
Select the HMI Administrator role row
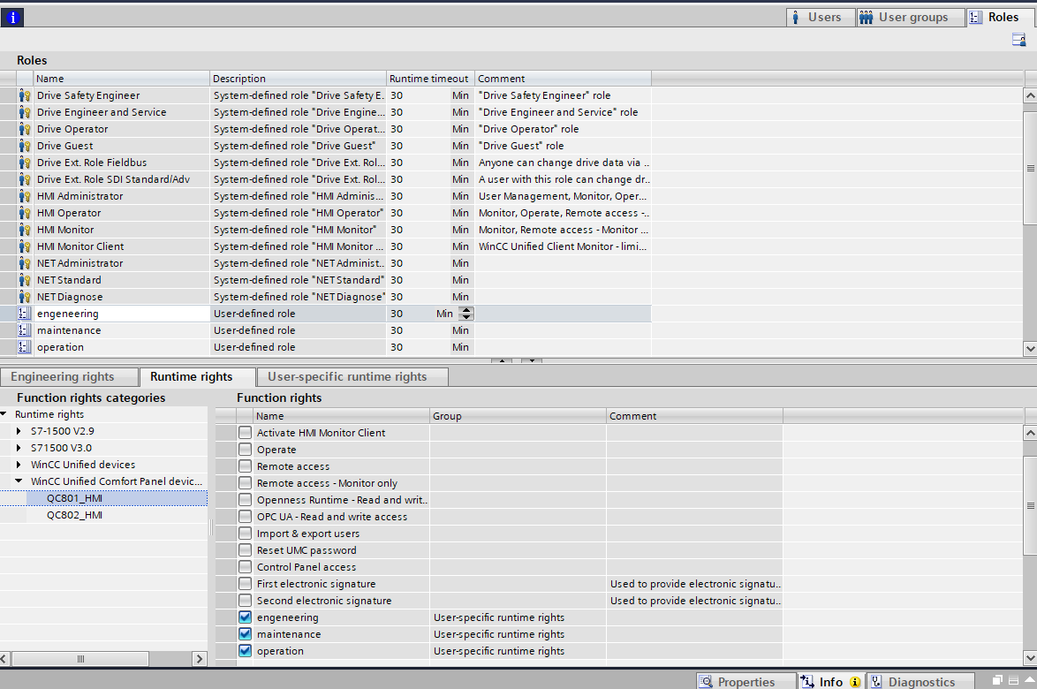point(325,196)
